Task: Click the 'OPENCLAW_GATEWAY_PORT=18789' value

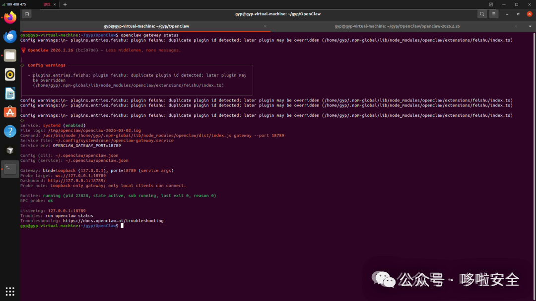Action: click(87, 146)
